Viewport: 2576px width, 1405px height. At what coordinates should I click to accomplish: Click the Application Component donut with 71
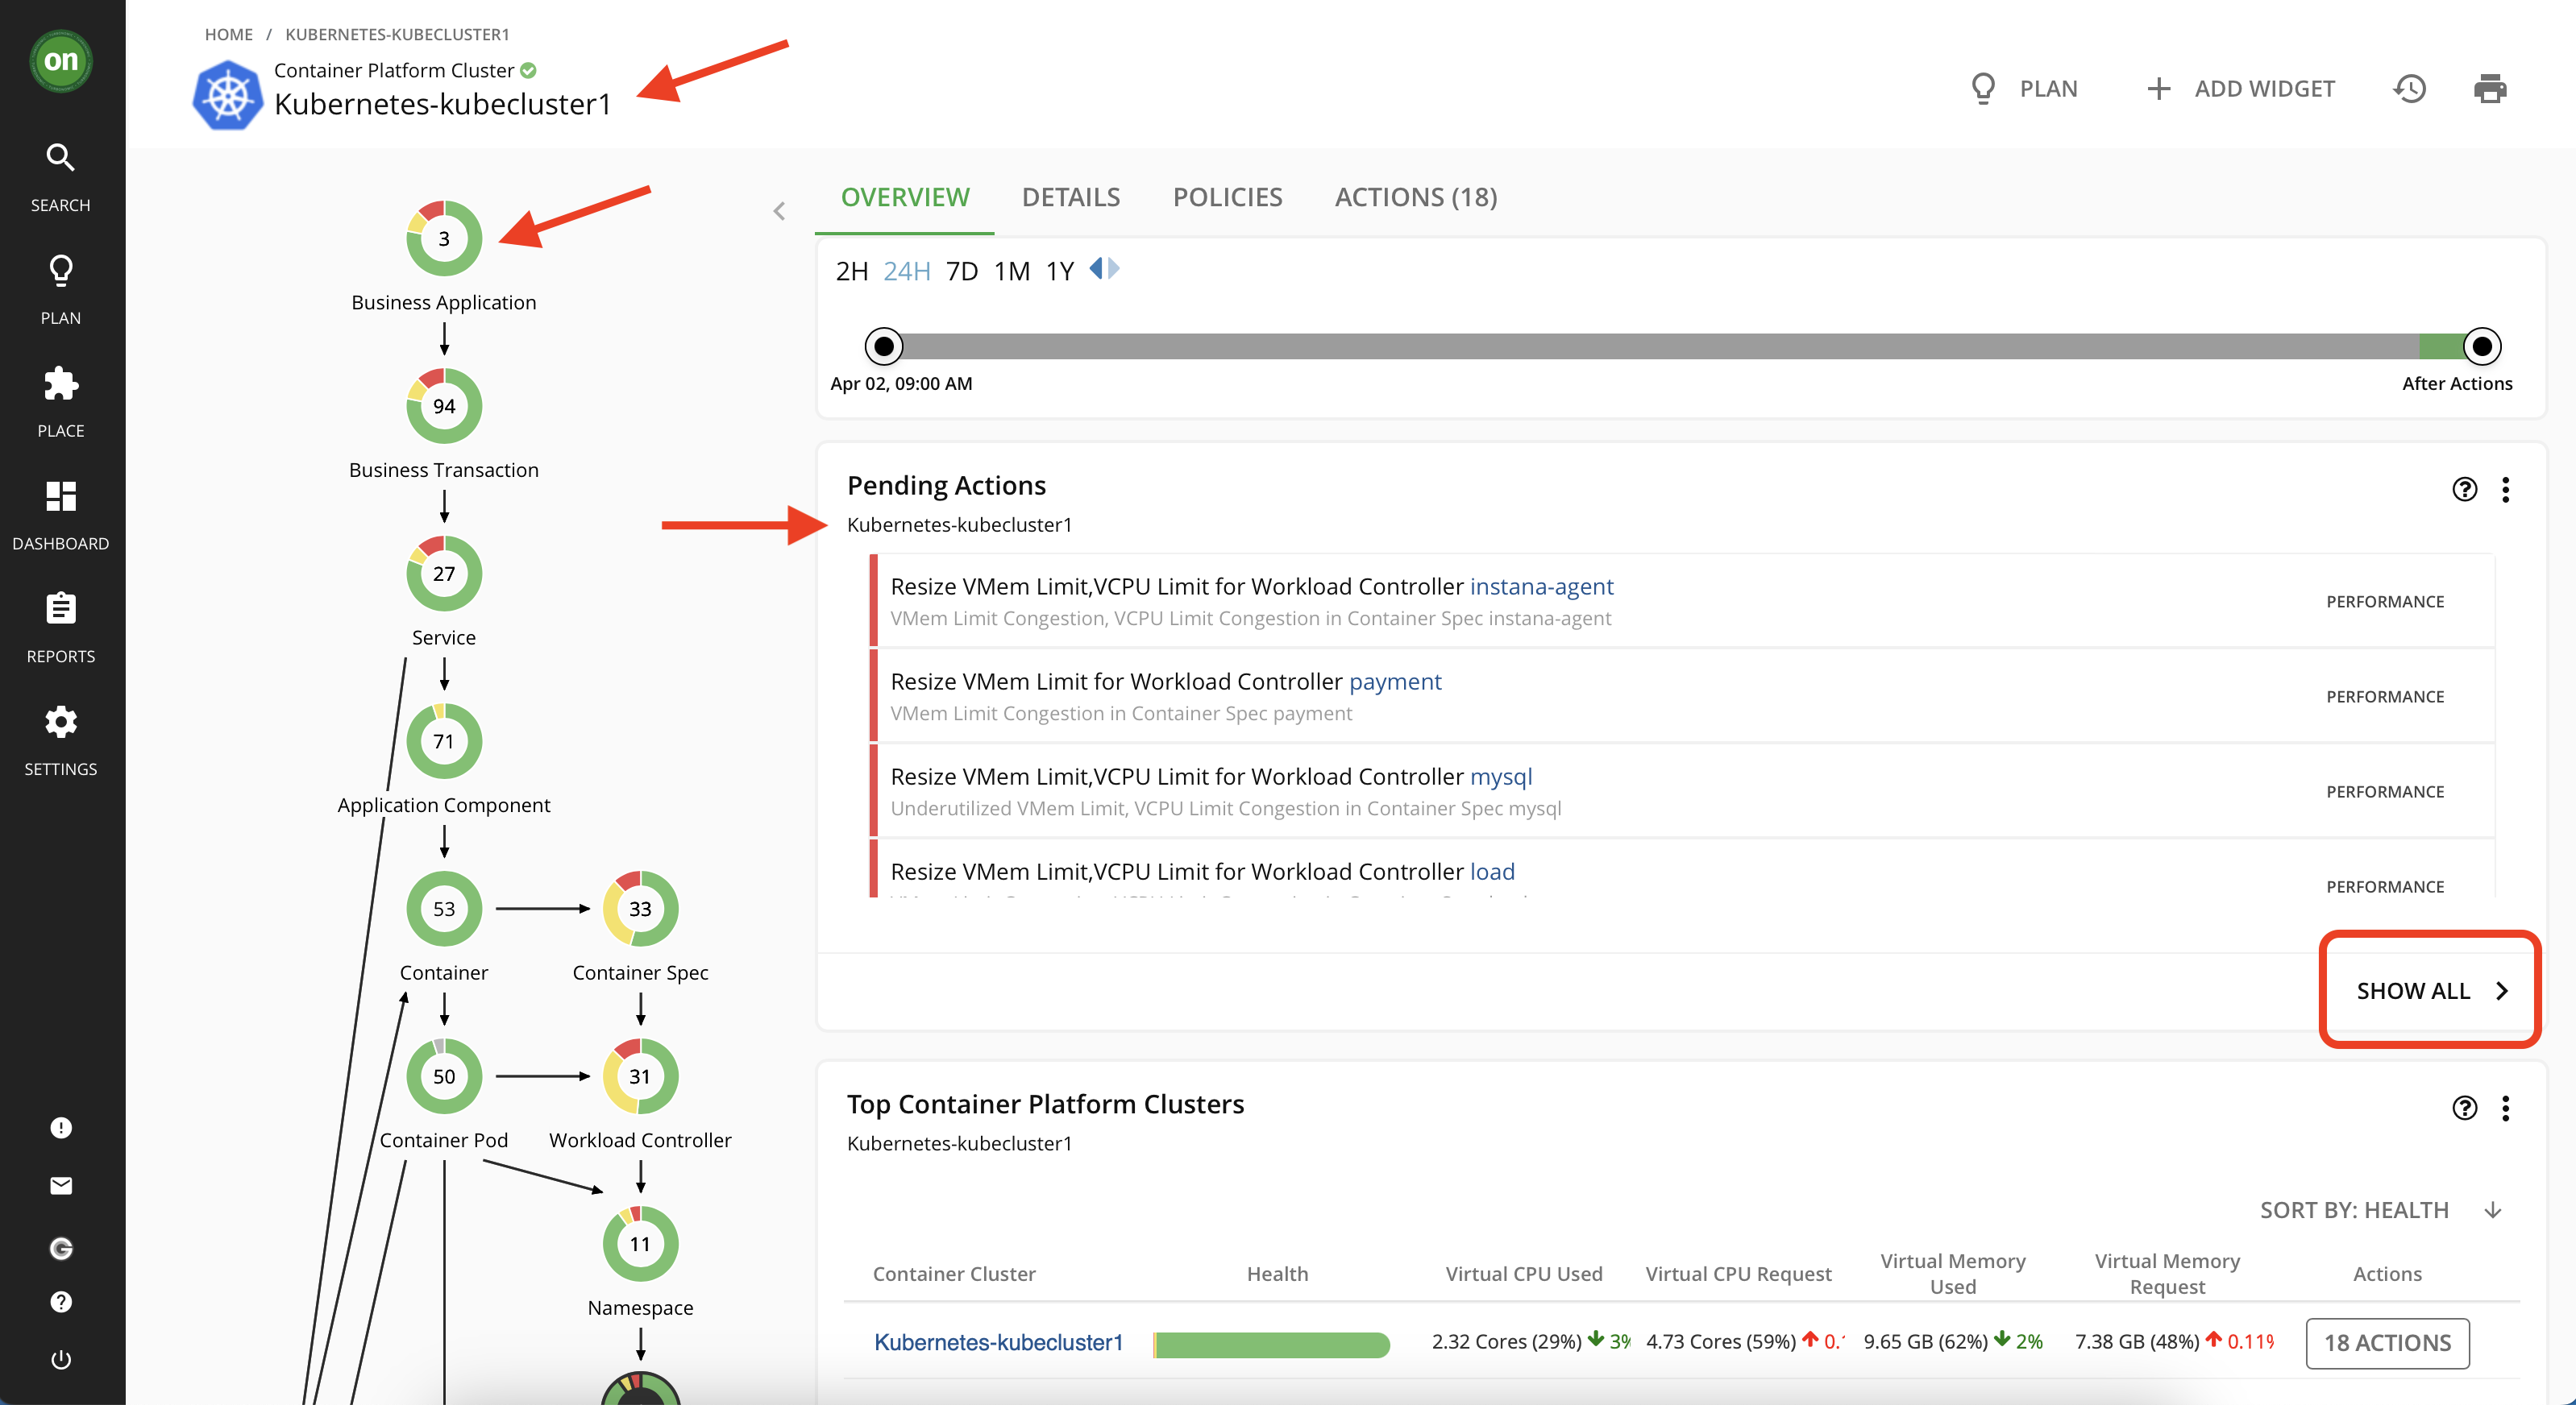point(444,741)
